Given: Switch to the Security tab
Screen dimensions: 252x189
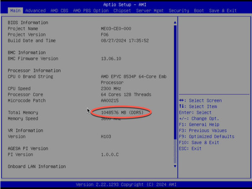Looking at the screenshot, I should [179, 11].
